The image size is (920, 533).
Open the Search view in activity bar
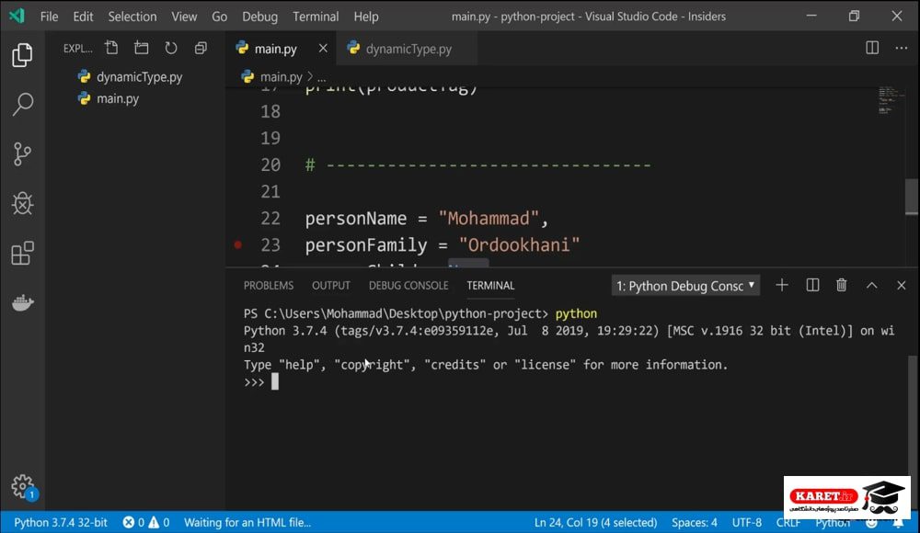[x=22, y=105]
